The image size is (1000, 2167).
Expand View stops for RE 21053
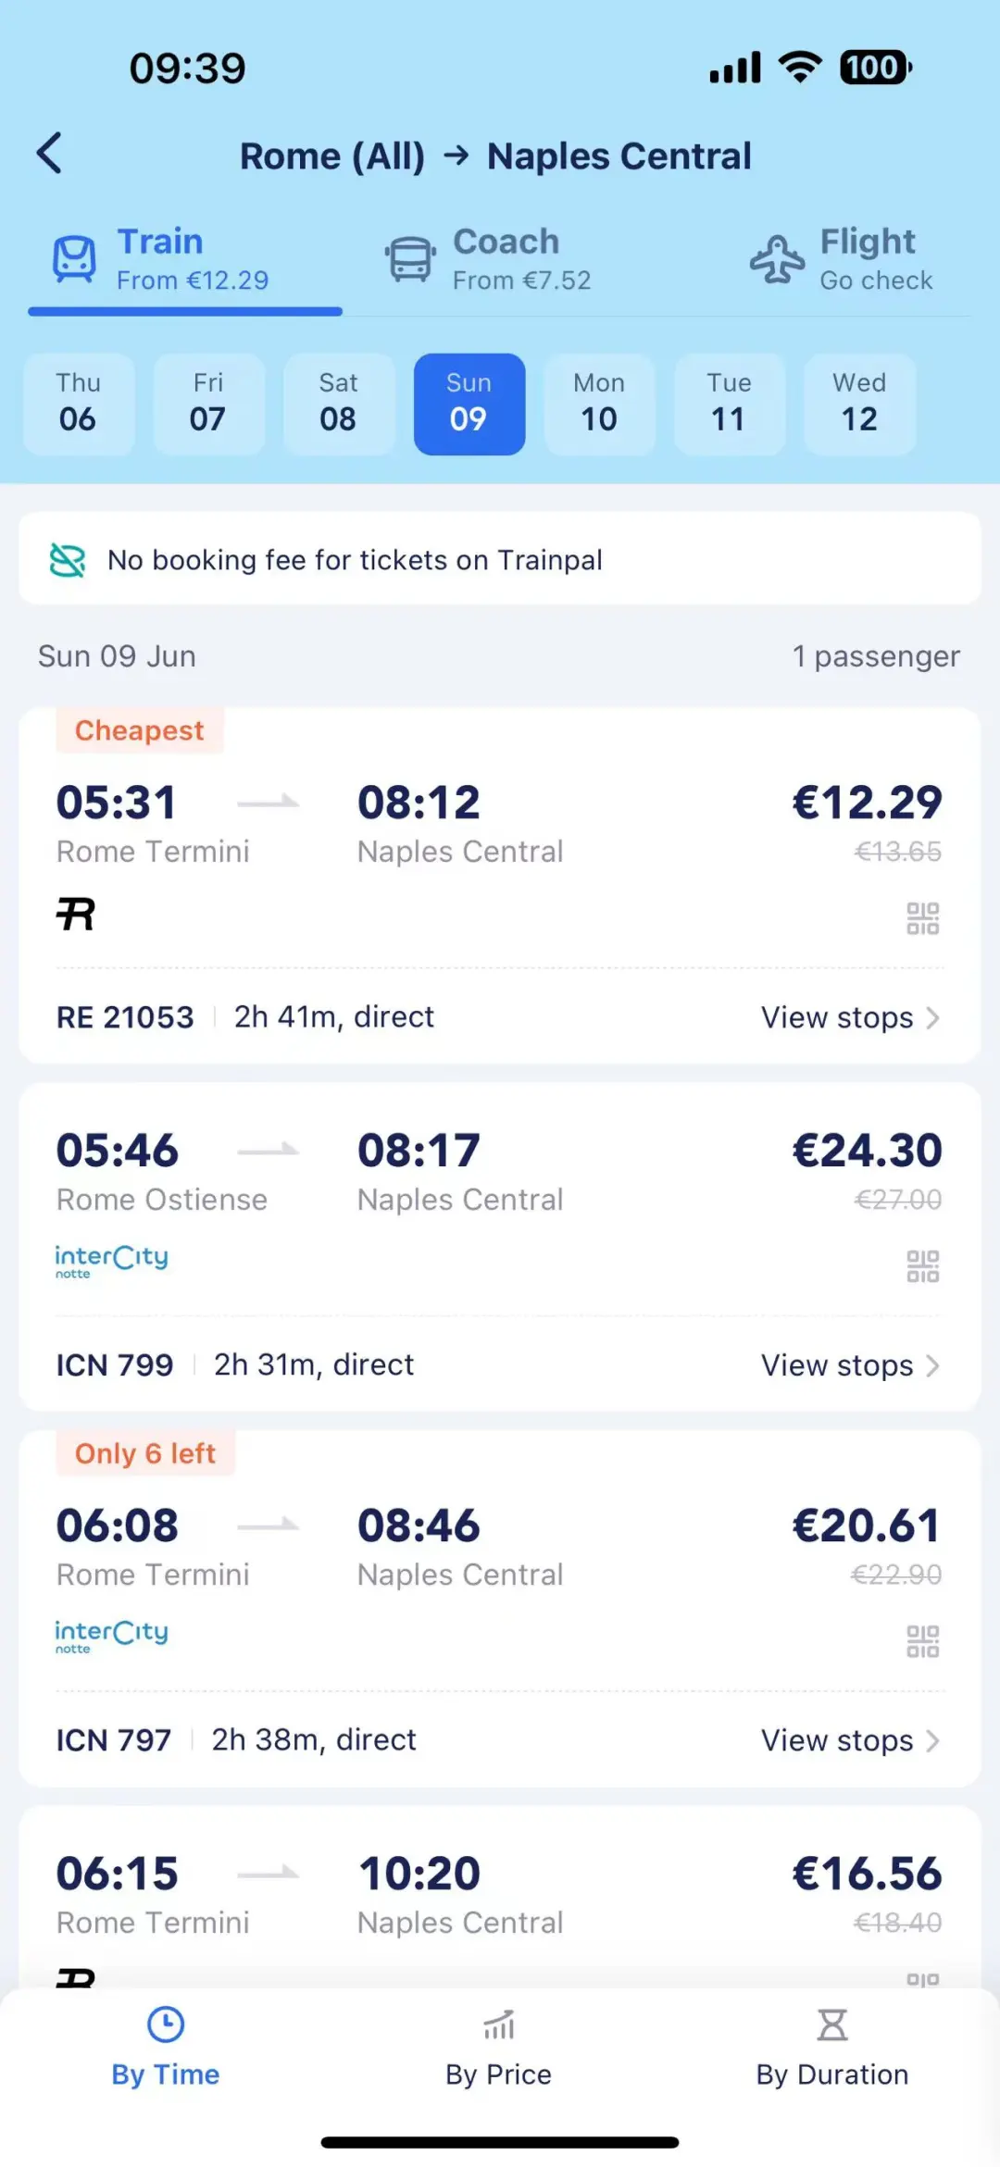click(x=849, y=1017)
